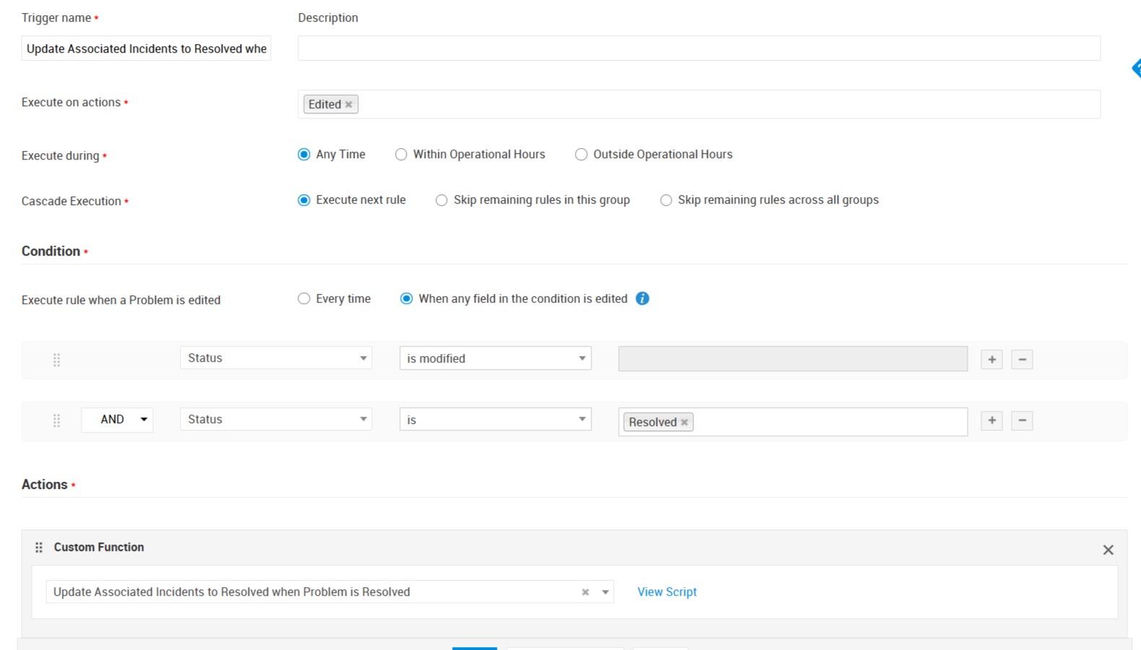
Task: Remove the Edited action tag
Action: click(x=349, y=105)
